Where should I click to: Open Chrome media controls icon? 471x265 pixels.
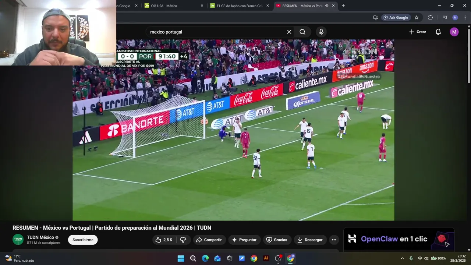[x=445, y=17]
